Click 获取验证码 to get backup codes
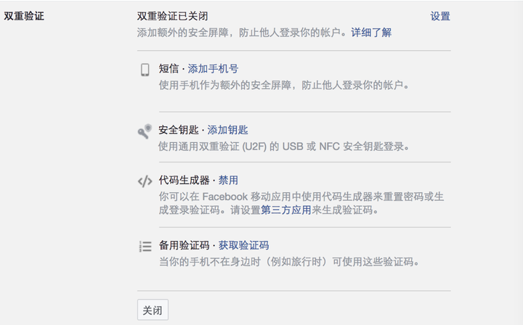The image size is (523, 325). click(243, 245)
